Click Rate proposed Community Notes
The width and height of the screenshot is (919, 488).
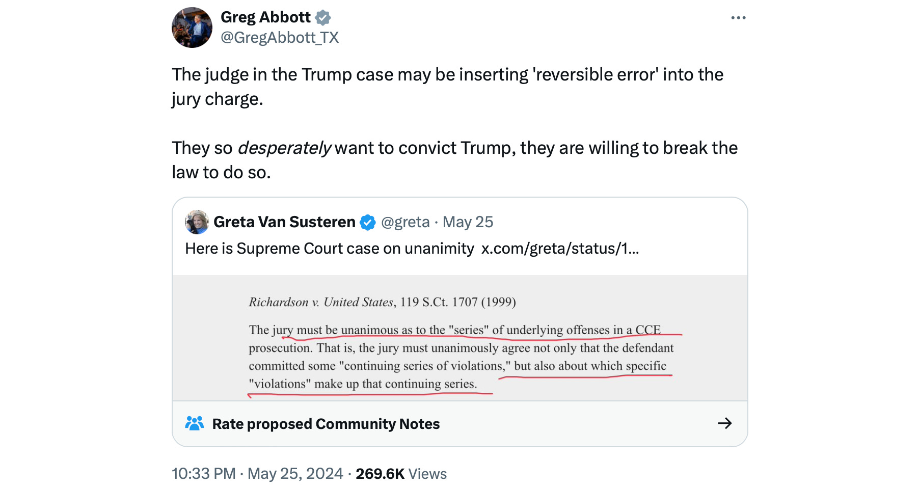tap(326, 424)
